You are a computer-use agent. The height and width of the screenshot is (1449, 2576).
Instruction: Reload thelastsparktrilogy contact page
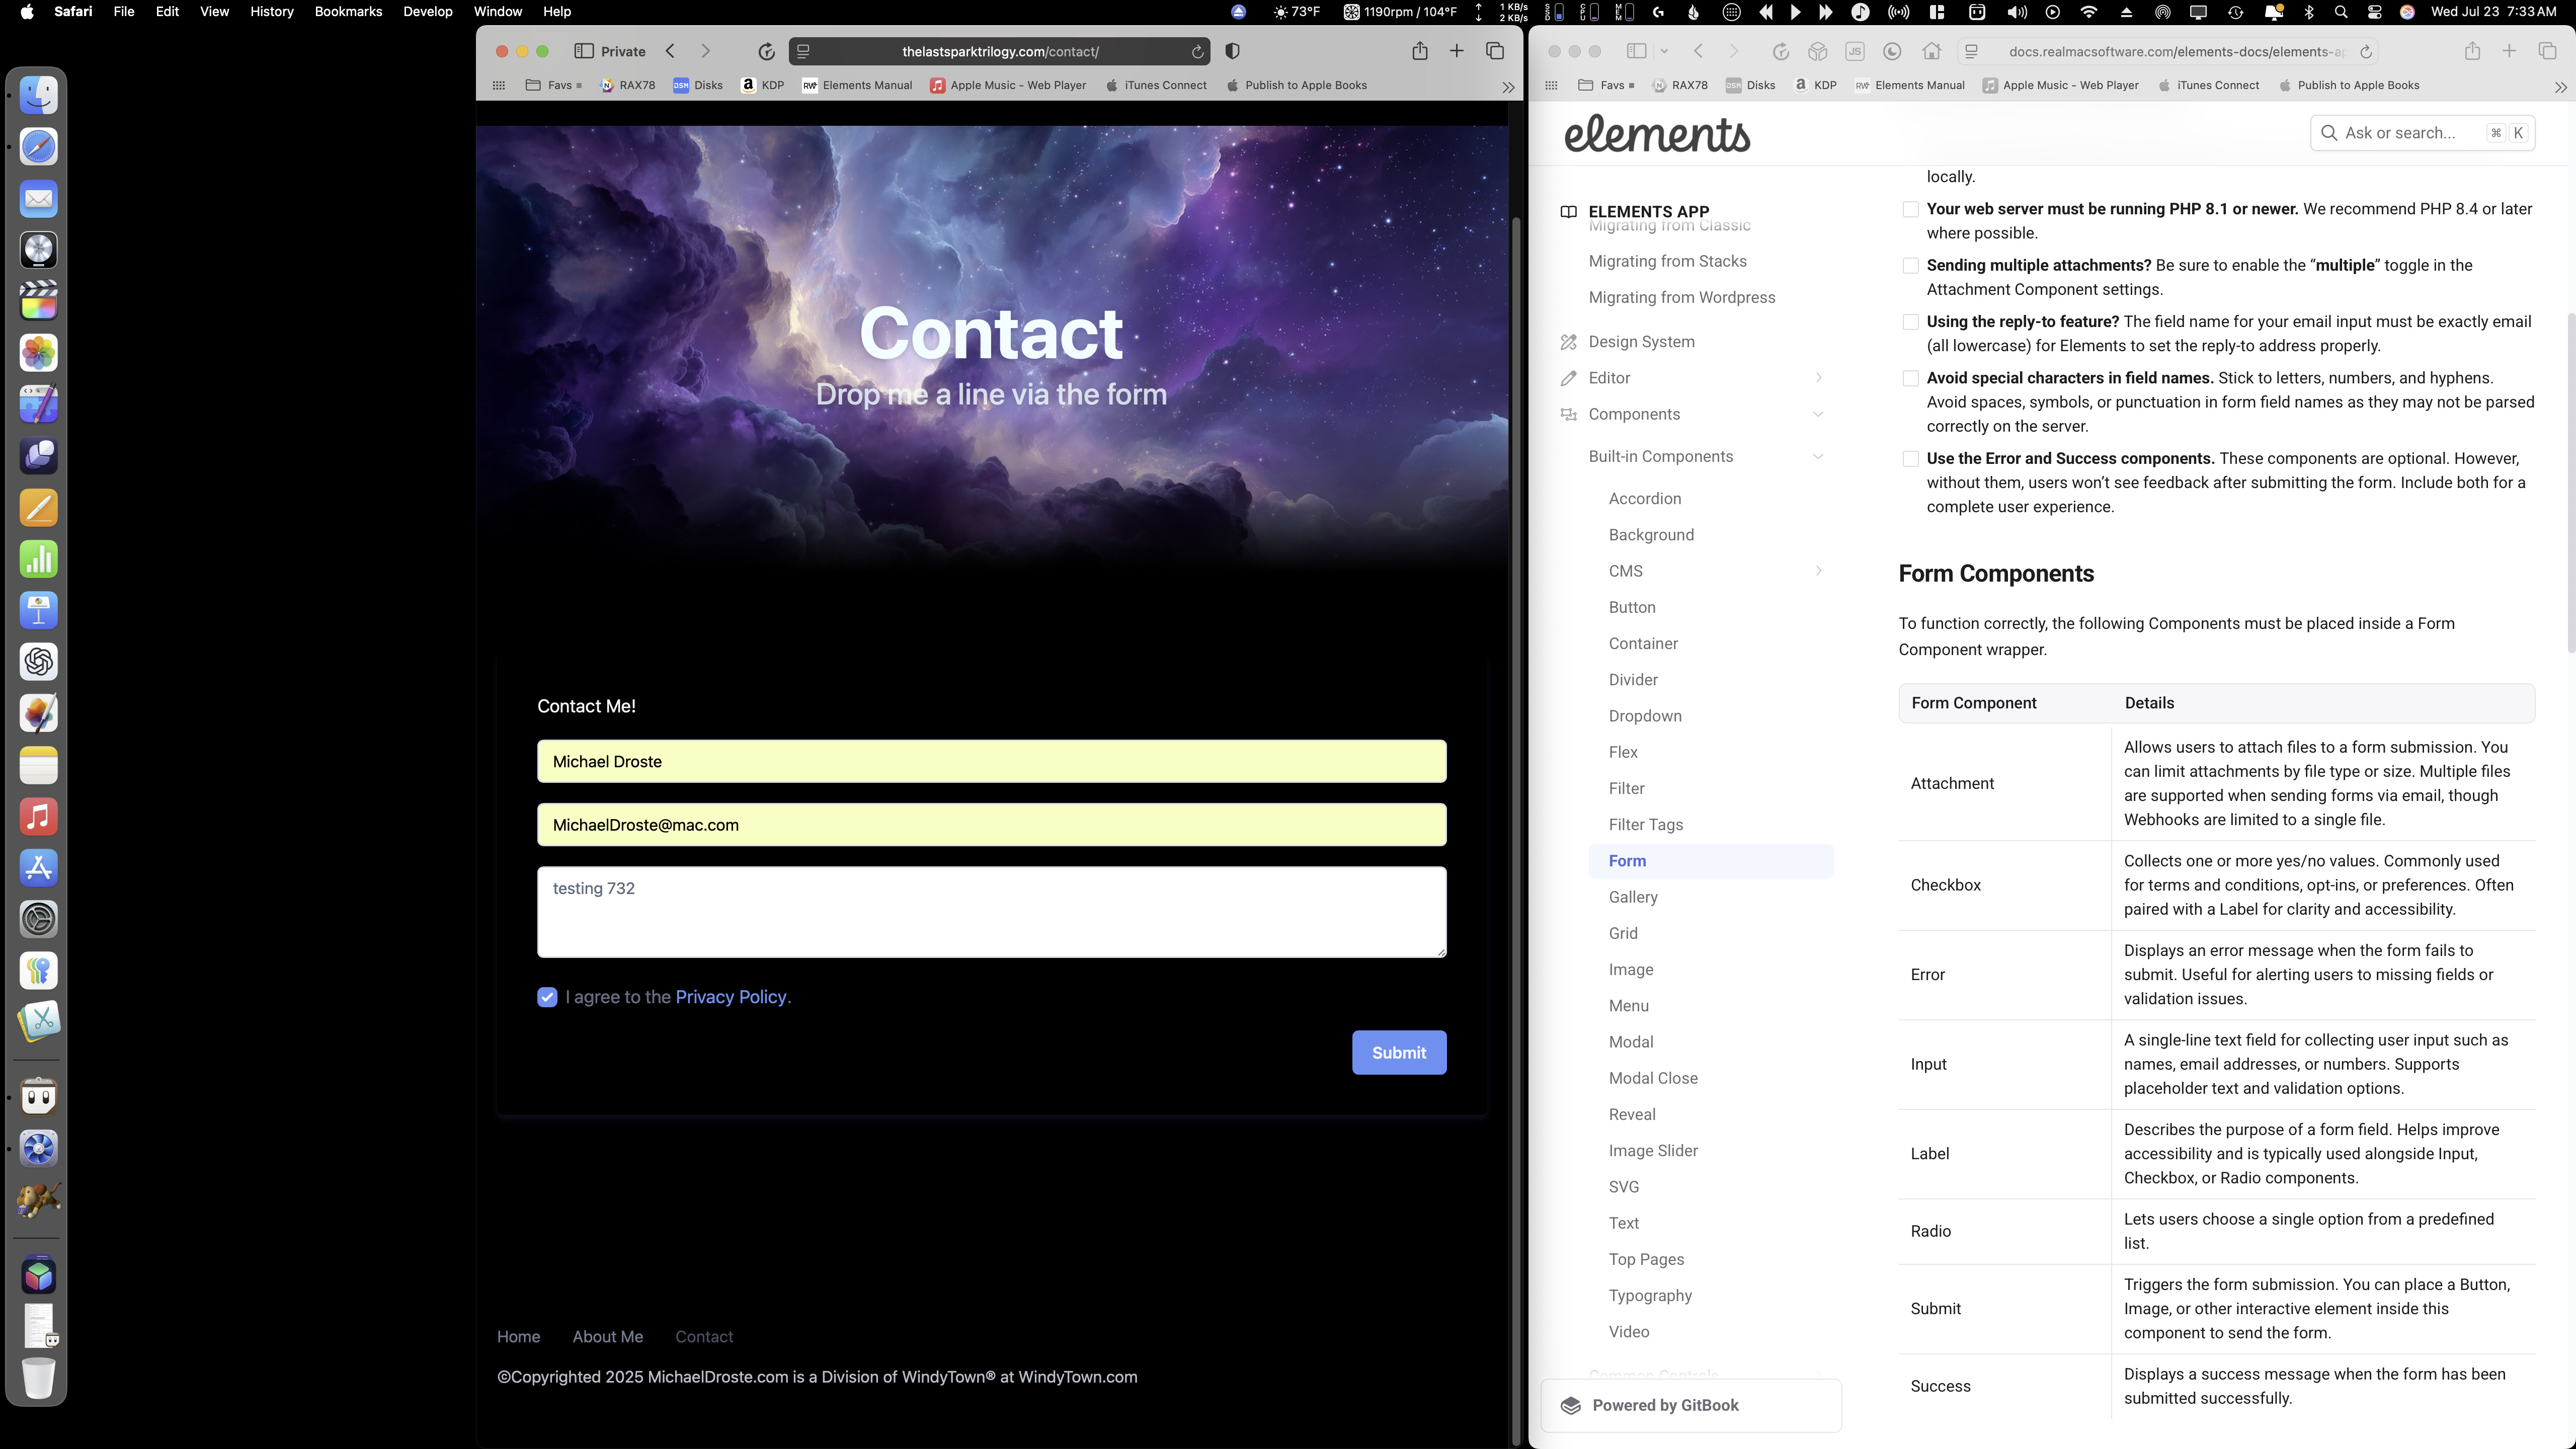point(1197,52)
